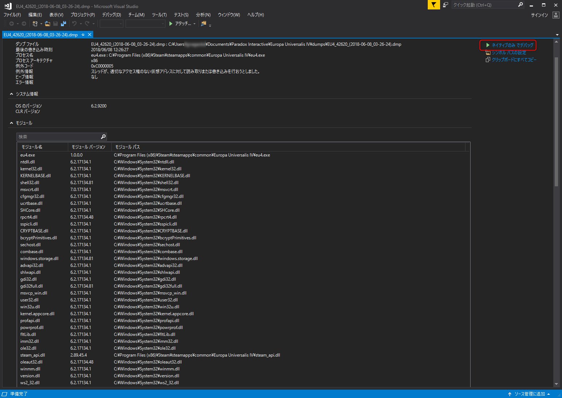The height and width of the screenshot is (398, 562).
Task: Click the account avatar icon
Action: point(556,15)
